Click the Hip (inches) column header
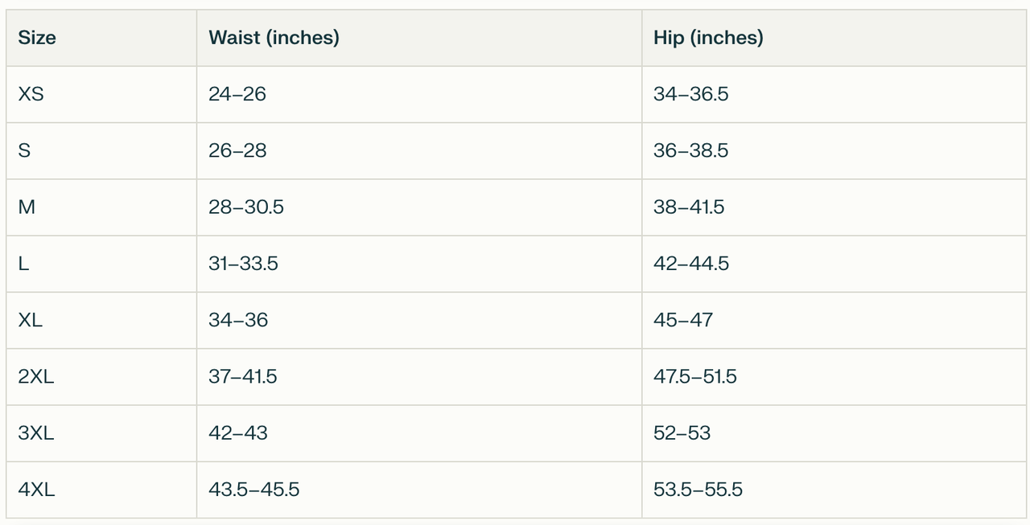Screen dimensions: 1030x525 (x=708, y=38)
